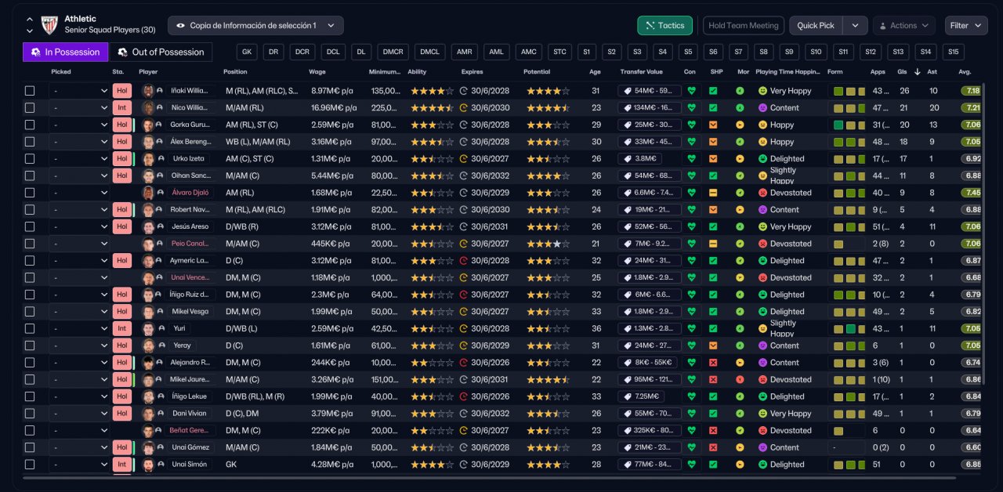Open the Filter dropdown

[x=965, y=26]
